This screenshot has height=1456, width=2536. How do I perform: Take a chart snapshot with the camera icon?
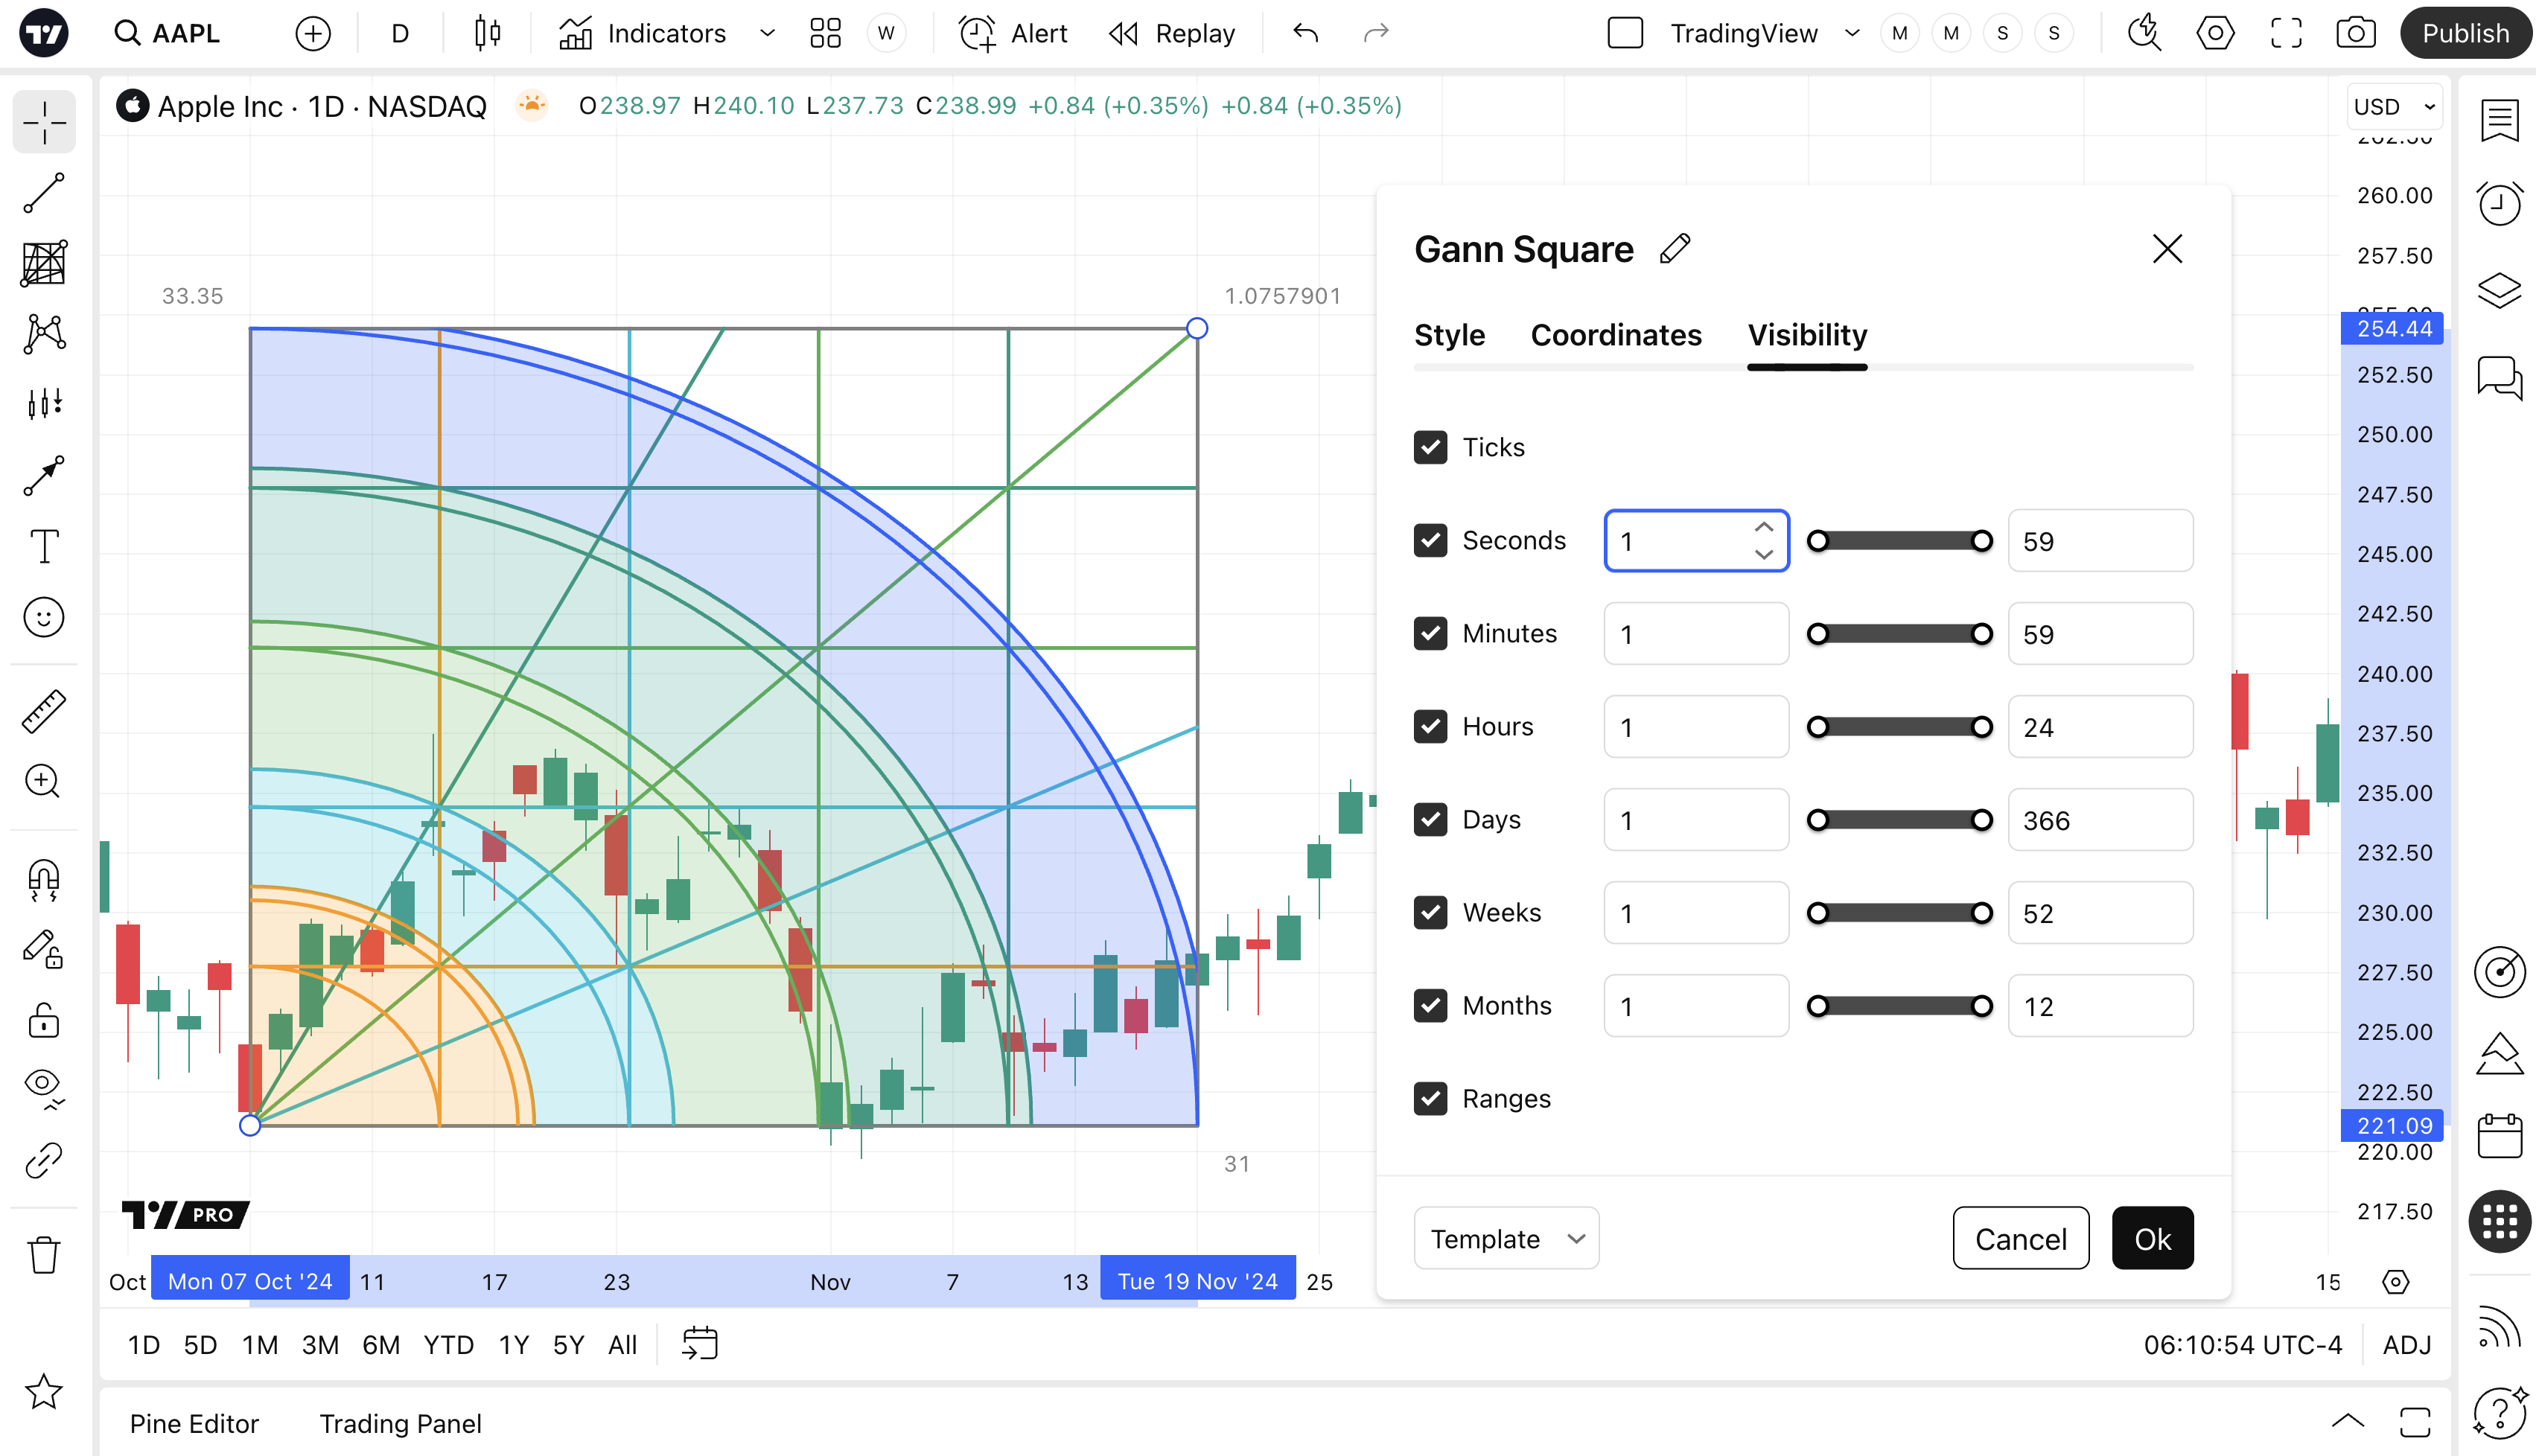(2356, 33)
